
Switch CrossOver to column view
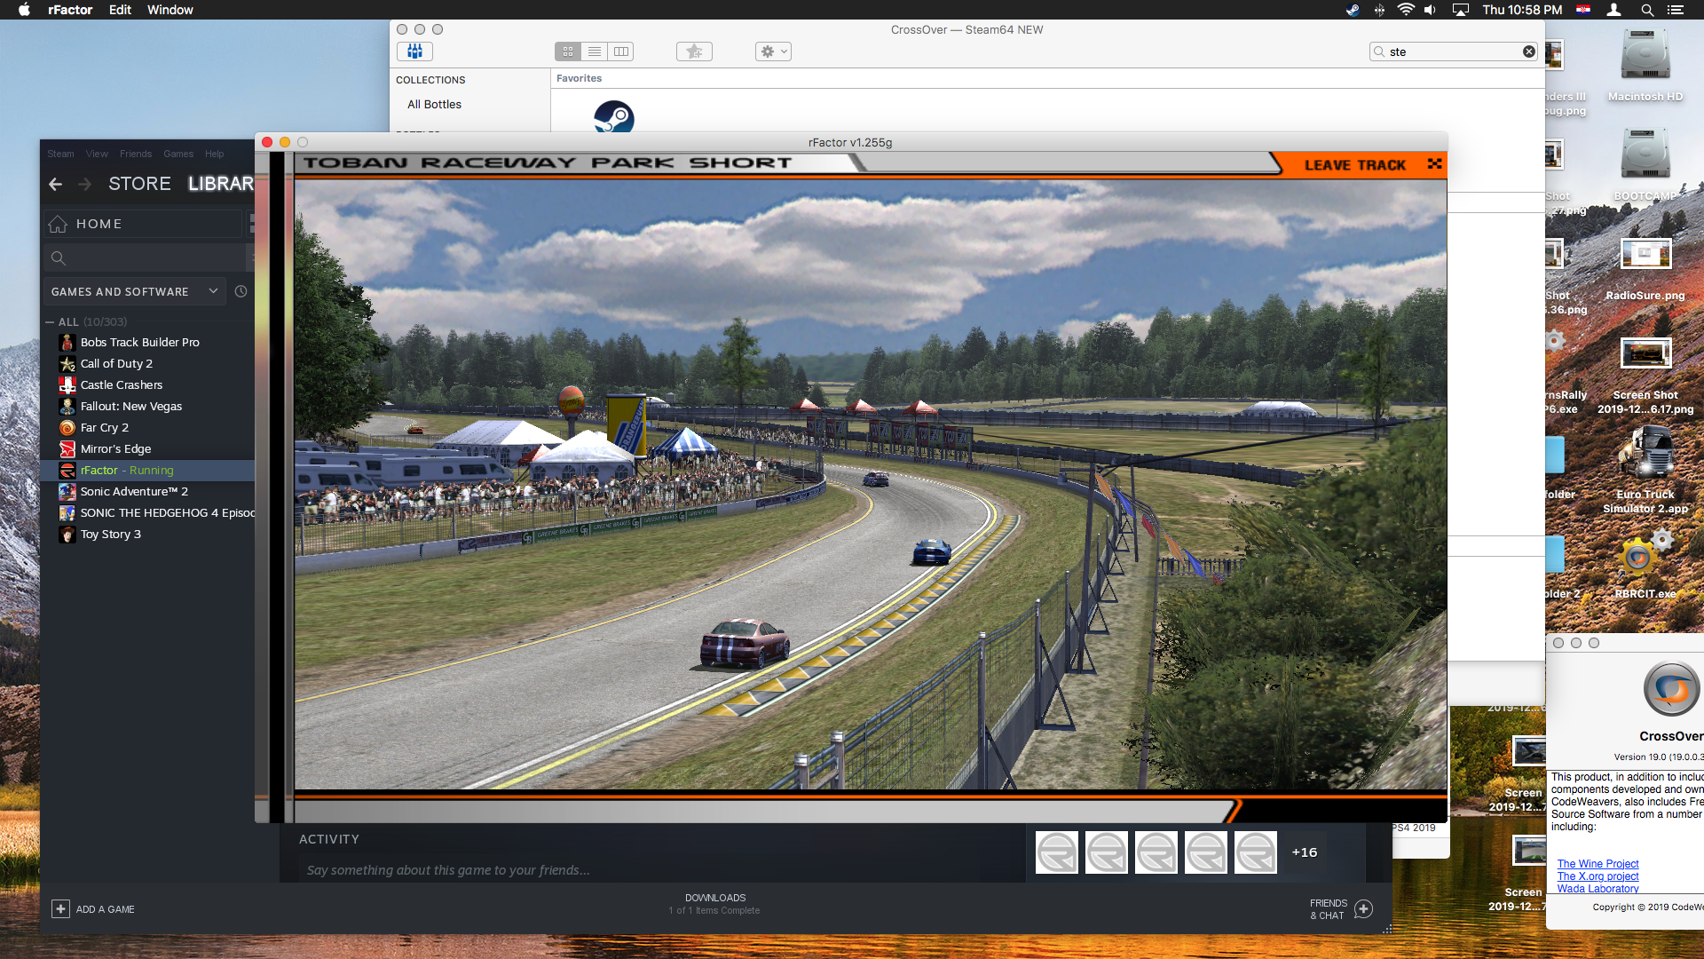[x=621, y=52]
